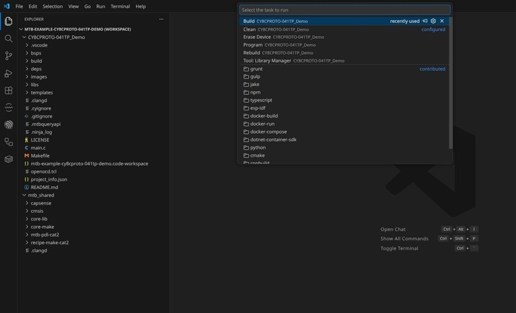Expand the capsense folder
The height and width of the screenshot is (313, 516).
pos(94,203)
